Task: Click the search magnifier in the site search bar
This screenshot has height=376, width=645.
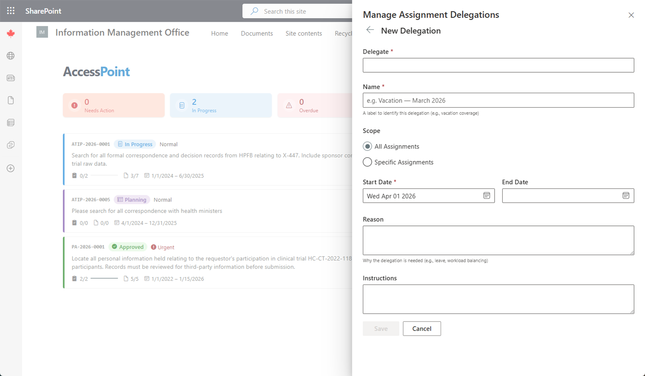Action: pos(254,11)
